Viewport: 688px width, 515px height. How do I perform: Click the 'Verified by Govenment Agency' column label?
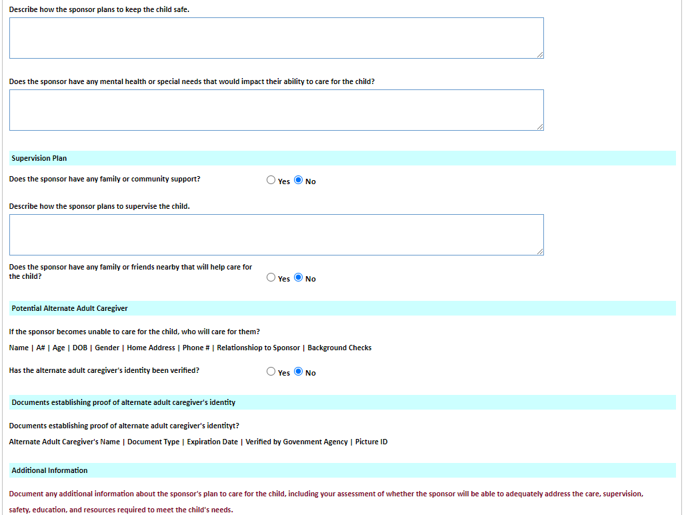[297, 442]
